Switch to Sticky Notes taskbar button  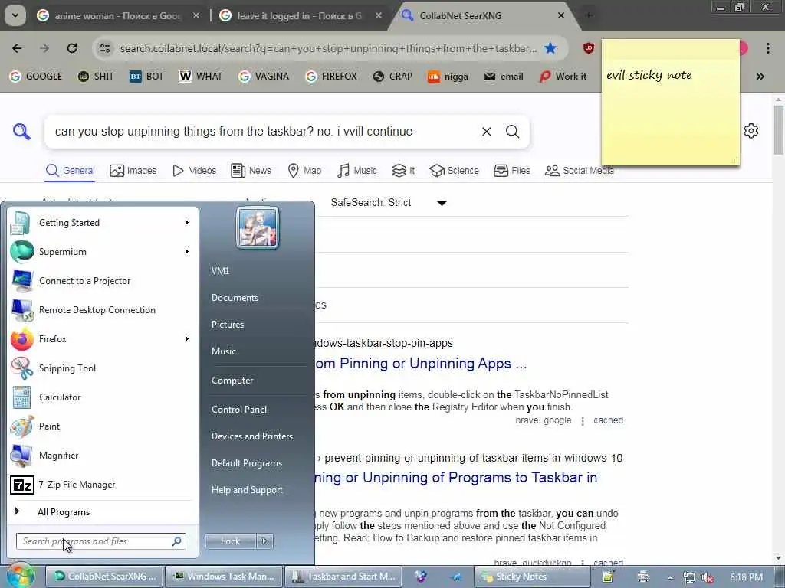coord(532,577)
